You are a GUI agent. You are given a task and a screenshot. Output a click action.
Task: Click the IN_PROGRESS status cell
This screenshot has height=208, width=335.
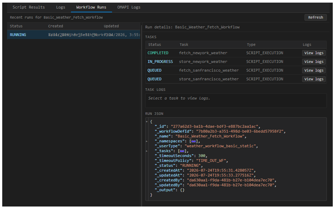point(160,62)
